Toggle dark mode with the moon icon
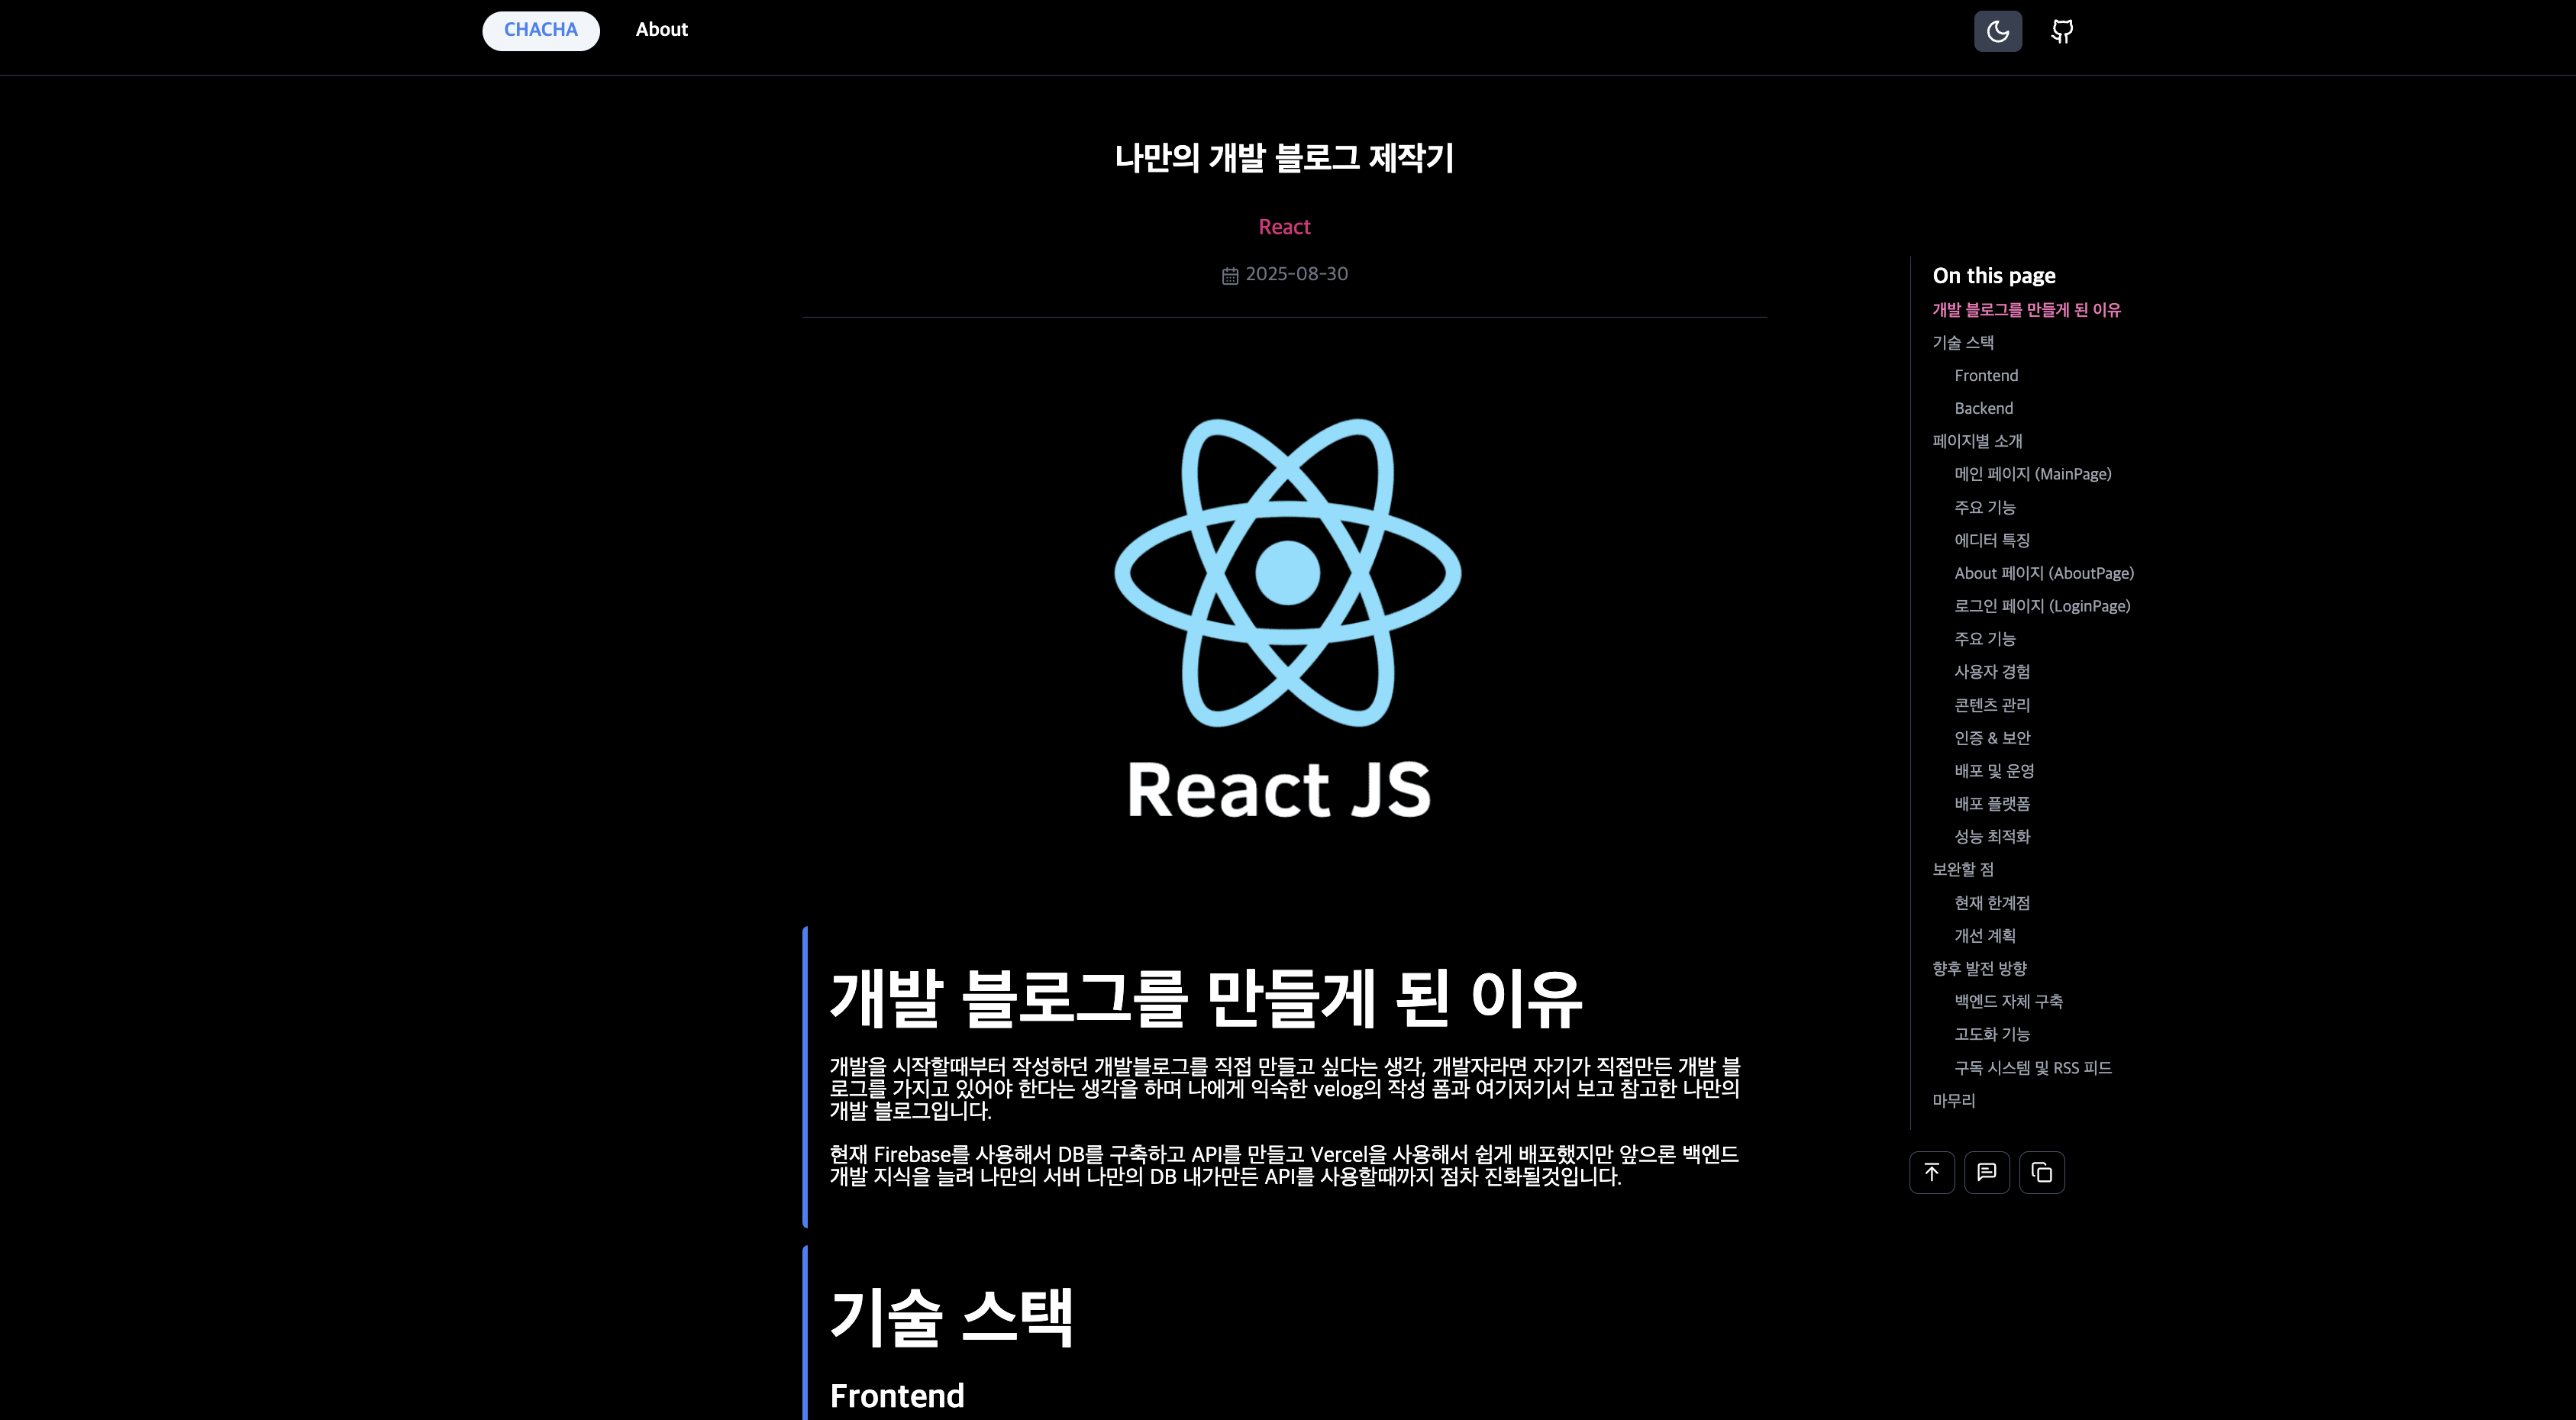Screen dimensions: 2576x1420 tap(1997, 31)
